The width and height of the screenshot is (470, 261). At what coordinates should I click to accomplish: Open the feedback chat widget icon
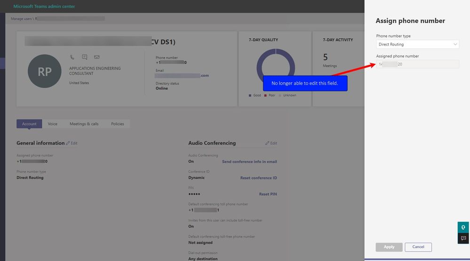pos(463,238)
